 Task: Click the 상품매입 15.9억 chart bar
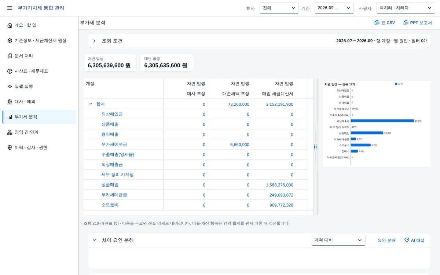(367, 133)
